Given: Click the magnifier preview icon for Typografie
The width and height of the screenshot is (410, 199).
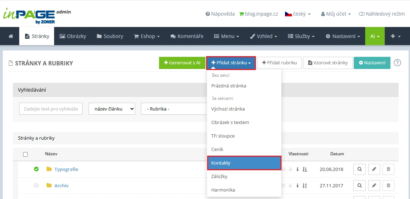Looking at the screenshot, I should tap(359, 169).
